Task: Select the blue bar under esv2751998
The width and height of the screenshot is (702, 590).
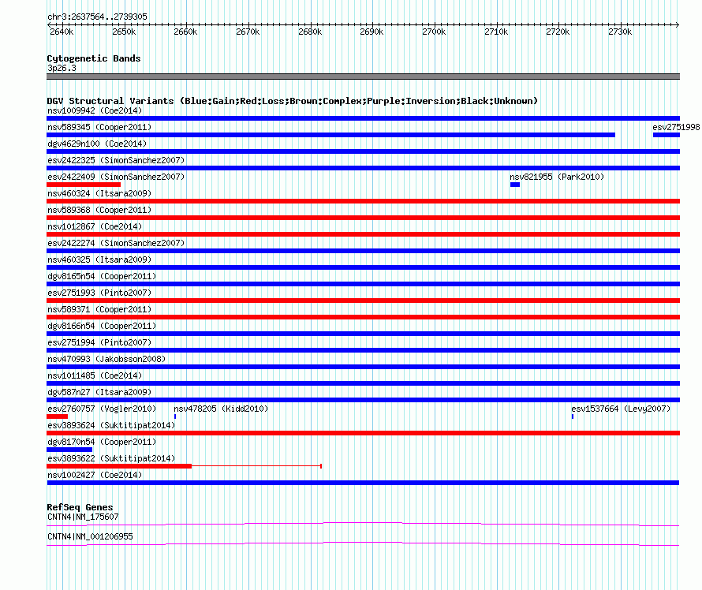Action: pos(667,135)
